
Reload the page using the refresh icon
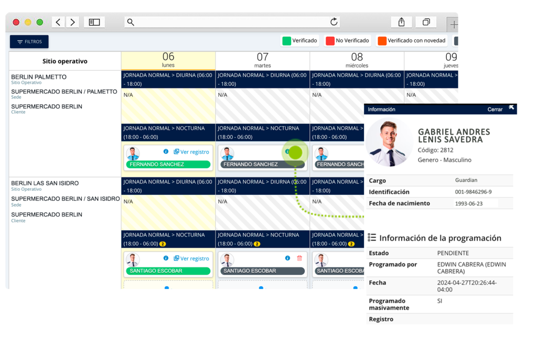(334, 22)
